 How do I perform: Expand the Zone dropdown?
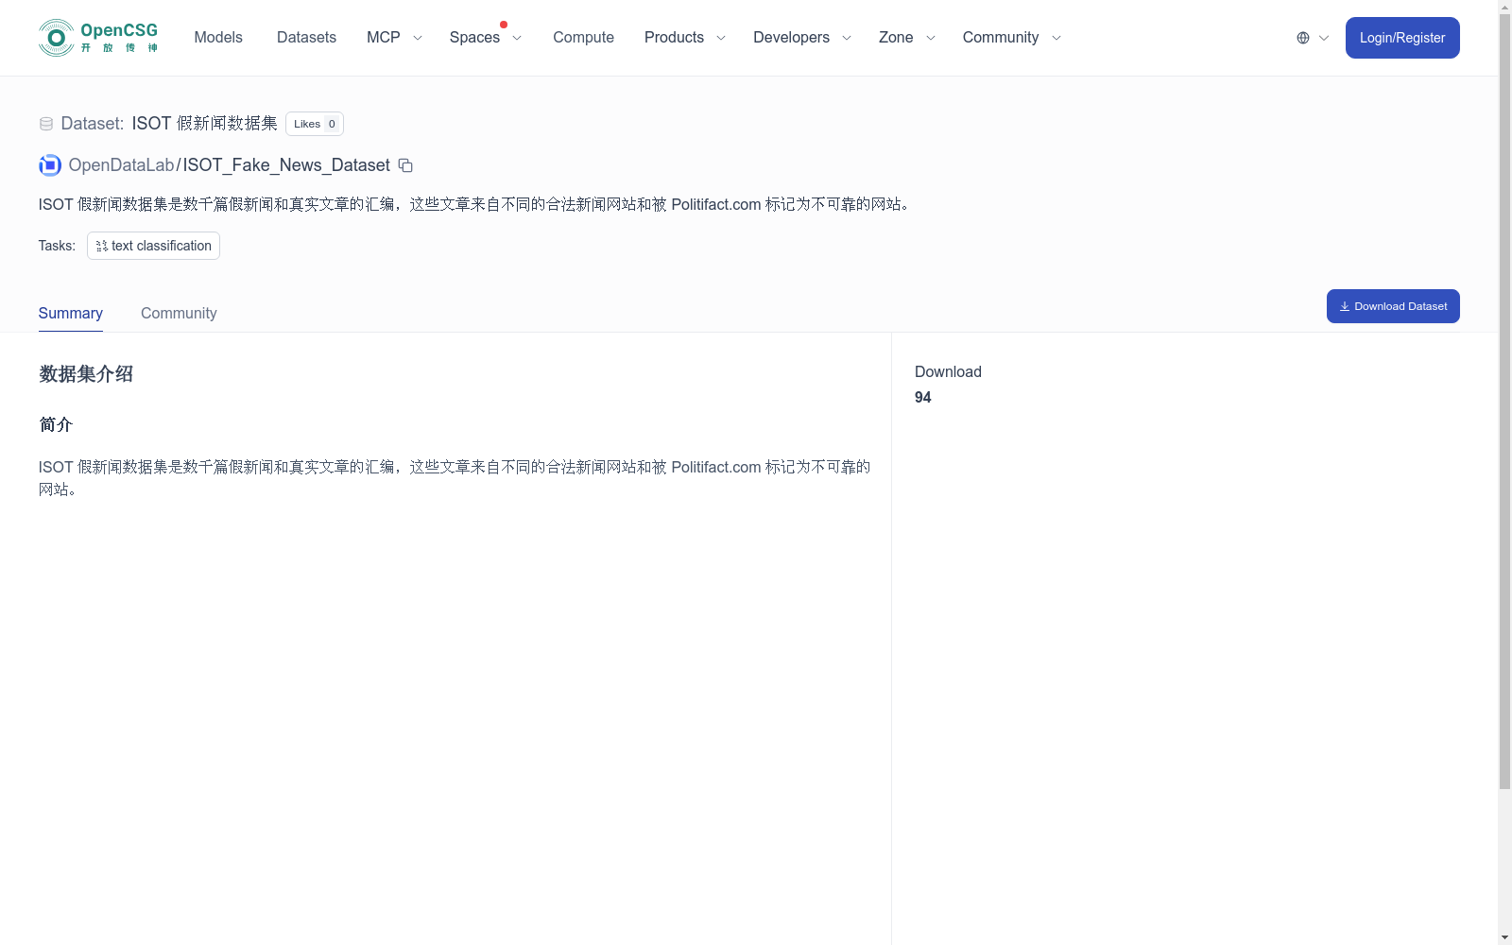coord(905,37)
